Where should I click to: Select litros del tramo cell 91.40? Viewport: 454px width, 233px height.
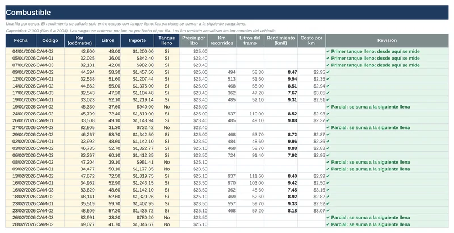point(250,155)
